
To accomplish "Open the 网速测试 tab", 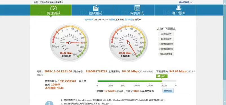I will pyautogui.click(x=51, y=10).
